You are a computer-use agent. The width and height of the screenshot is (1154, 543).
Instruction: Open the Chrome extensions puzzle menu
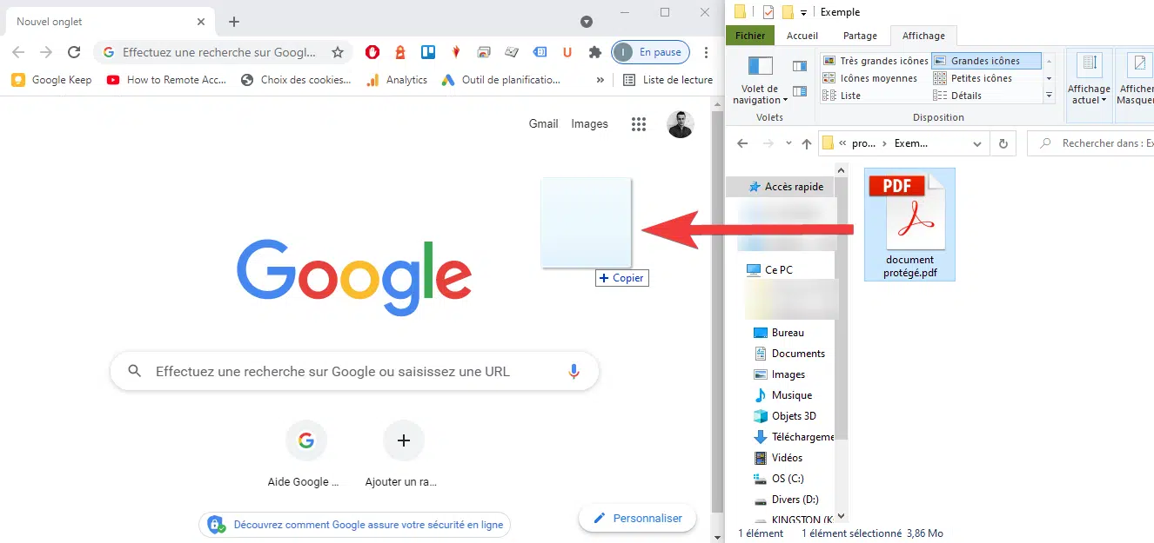click(x=595, y=52)
